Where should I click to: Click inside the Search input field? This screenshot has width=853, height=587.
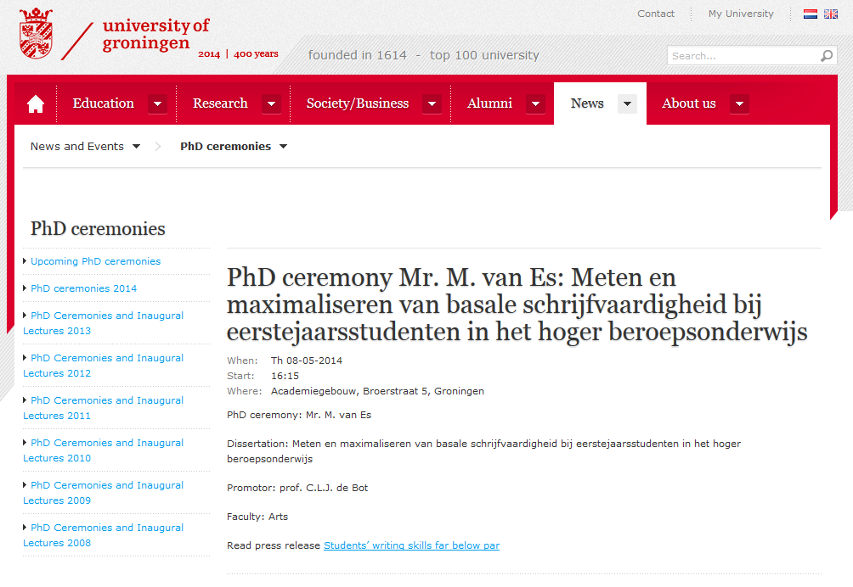pos(743,56)
